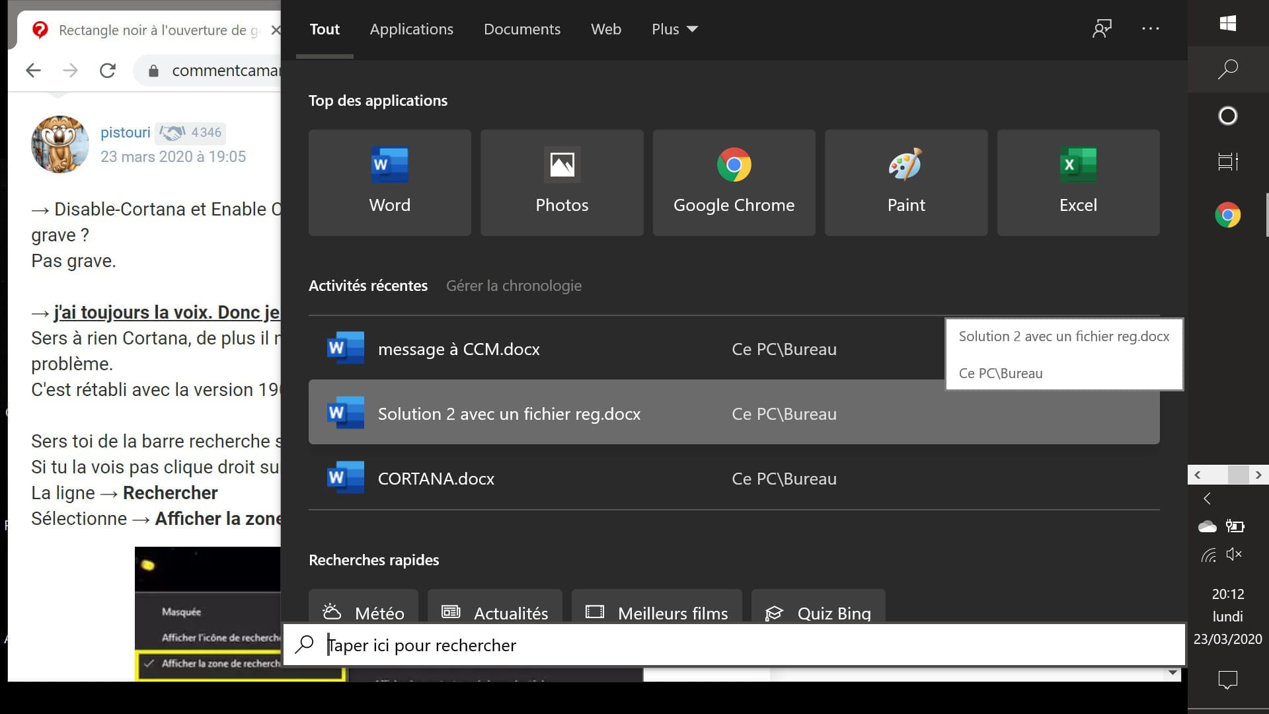Image resolution: width=1269 pixels, height=714 pixels.
Task: Click the post date 23 mars 2020
Action: tap(173, 157)
